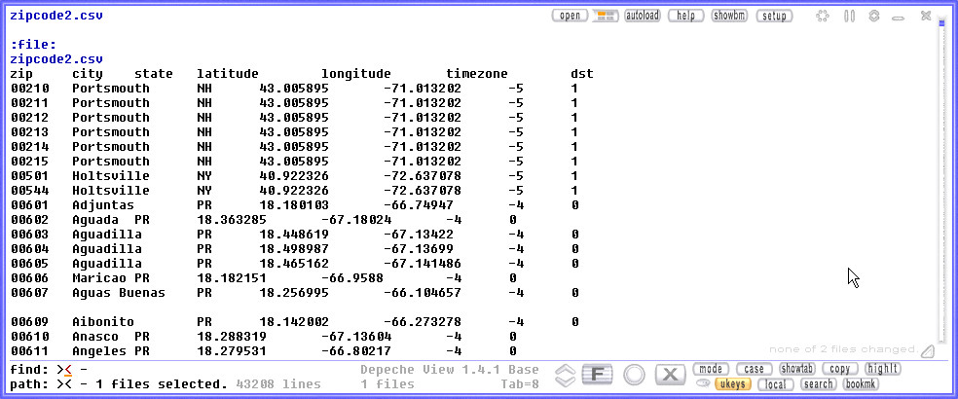Click the orange view layout icon
Viewport: 958px width, 399px height.
[x=606, y=16]
